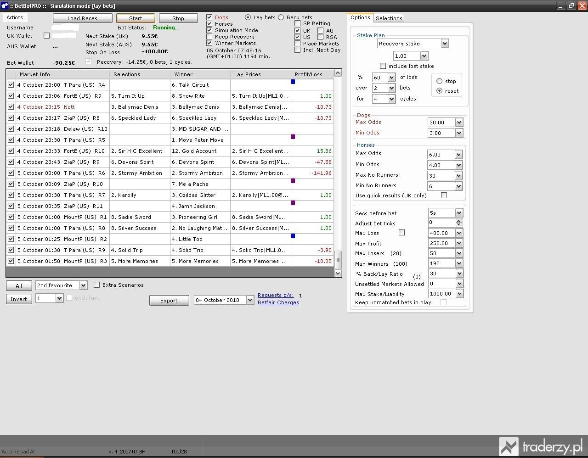Image resolution: width=588 pixels, height=458 pixels.
Task: Enable include lost stake checkbox
Action: pos(383,66)
